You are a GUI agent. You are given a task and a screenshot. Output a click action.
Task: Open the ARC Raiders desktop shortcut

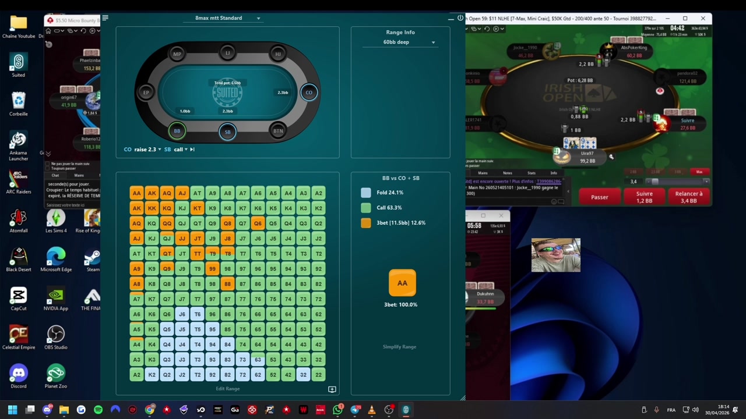pos(19,183)
